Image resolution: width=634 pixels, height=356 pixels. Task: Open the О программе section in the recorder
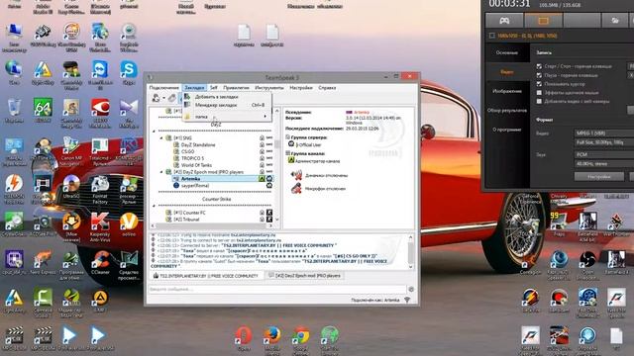[x=506, y=130]
